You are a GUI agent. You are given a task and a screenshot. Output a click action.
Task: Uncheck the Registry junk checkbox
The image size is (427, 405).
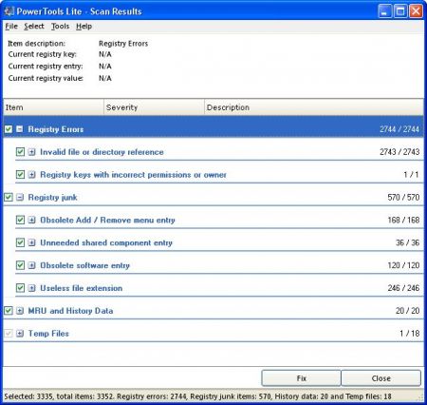tap(9, 197)
